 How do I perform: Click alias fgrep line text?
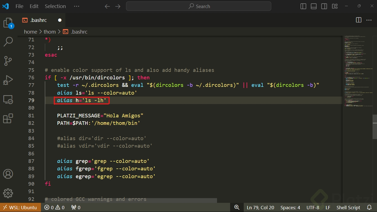pos(106,168)
